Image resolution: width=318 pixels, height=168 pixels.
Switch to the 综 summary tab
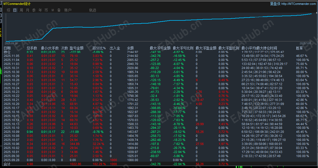coord(9,10)
